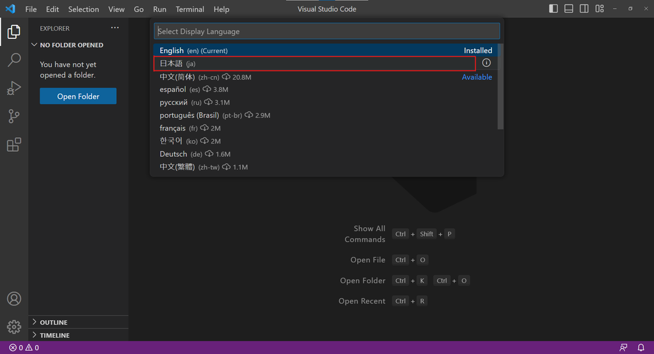The height and width of the screenshot is (354, 654).
Task: Open the Selection menu
Action: (84, 10)
